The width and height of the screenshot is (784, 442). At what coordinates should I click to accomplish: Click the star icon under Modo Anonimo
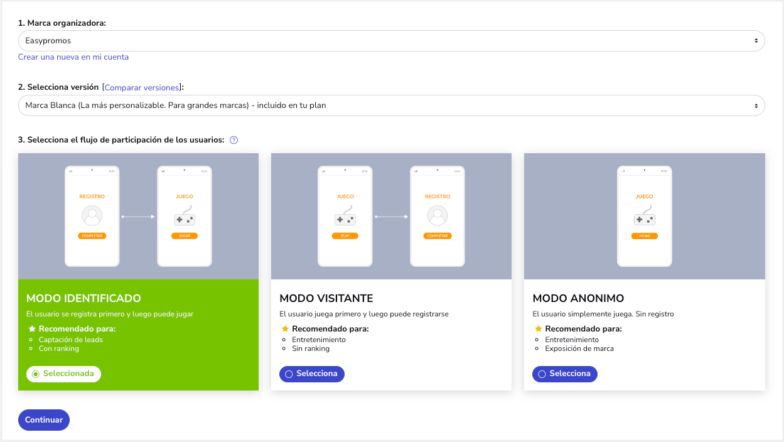[538, 329]
